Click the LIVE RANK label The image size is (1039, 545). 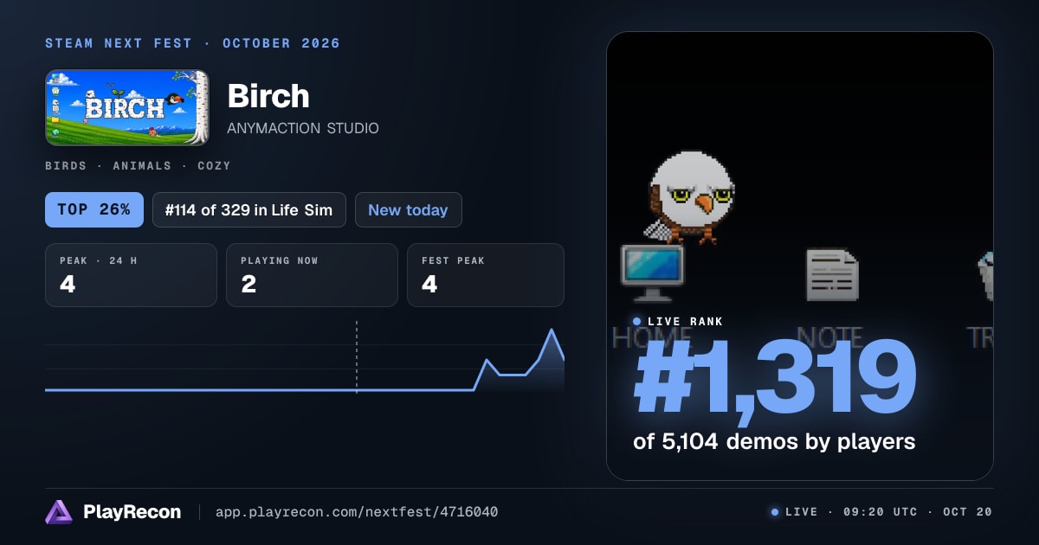tap(685, 322)
